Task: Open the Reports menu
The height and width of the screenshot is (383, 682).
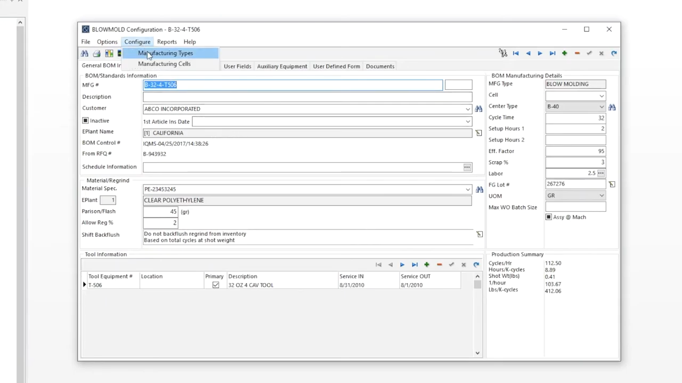Action: coord(167,41)
